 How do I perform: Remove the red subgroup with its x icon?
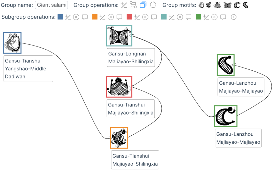click(145, 17)
